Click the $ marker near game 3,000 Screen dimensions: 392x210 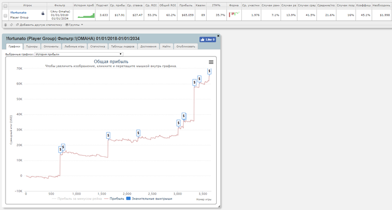(179, 123)
